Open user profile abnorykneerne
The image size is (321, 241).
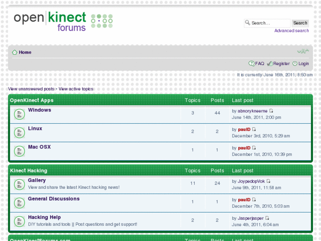253,111
